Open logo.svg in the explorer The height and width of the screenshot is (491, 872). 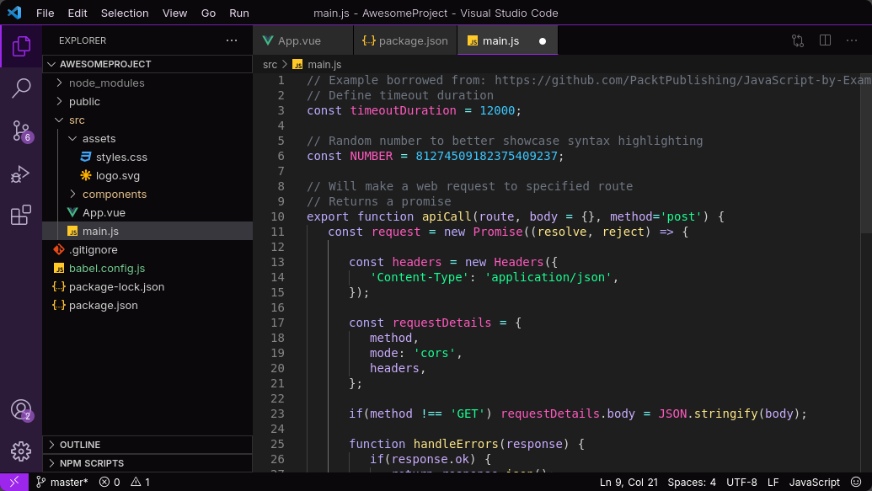(x=147, y=176)
